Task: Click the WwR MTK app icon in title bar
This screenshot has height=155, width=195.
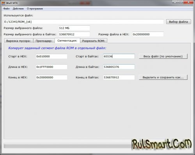Action: tap(4, 3)
